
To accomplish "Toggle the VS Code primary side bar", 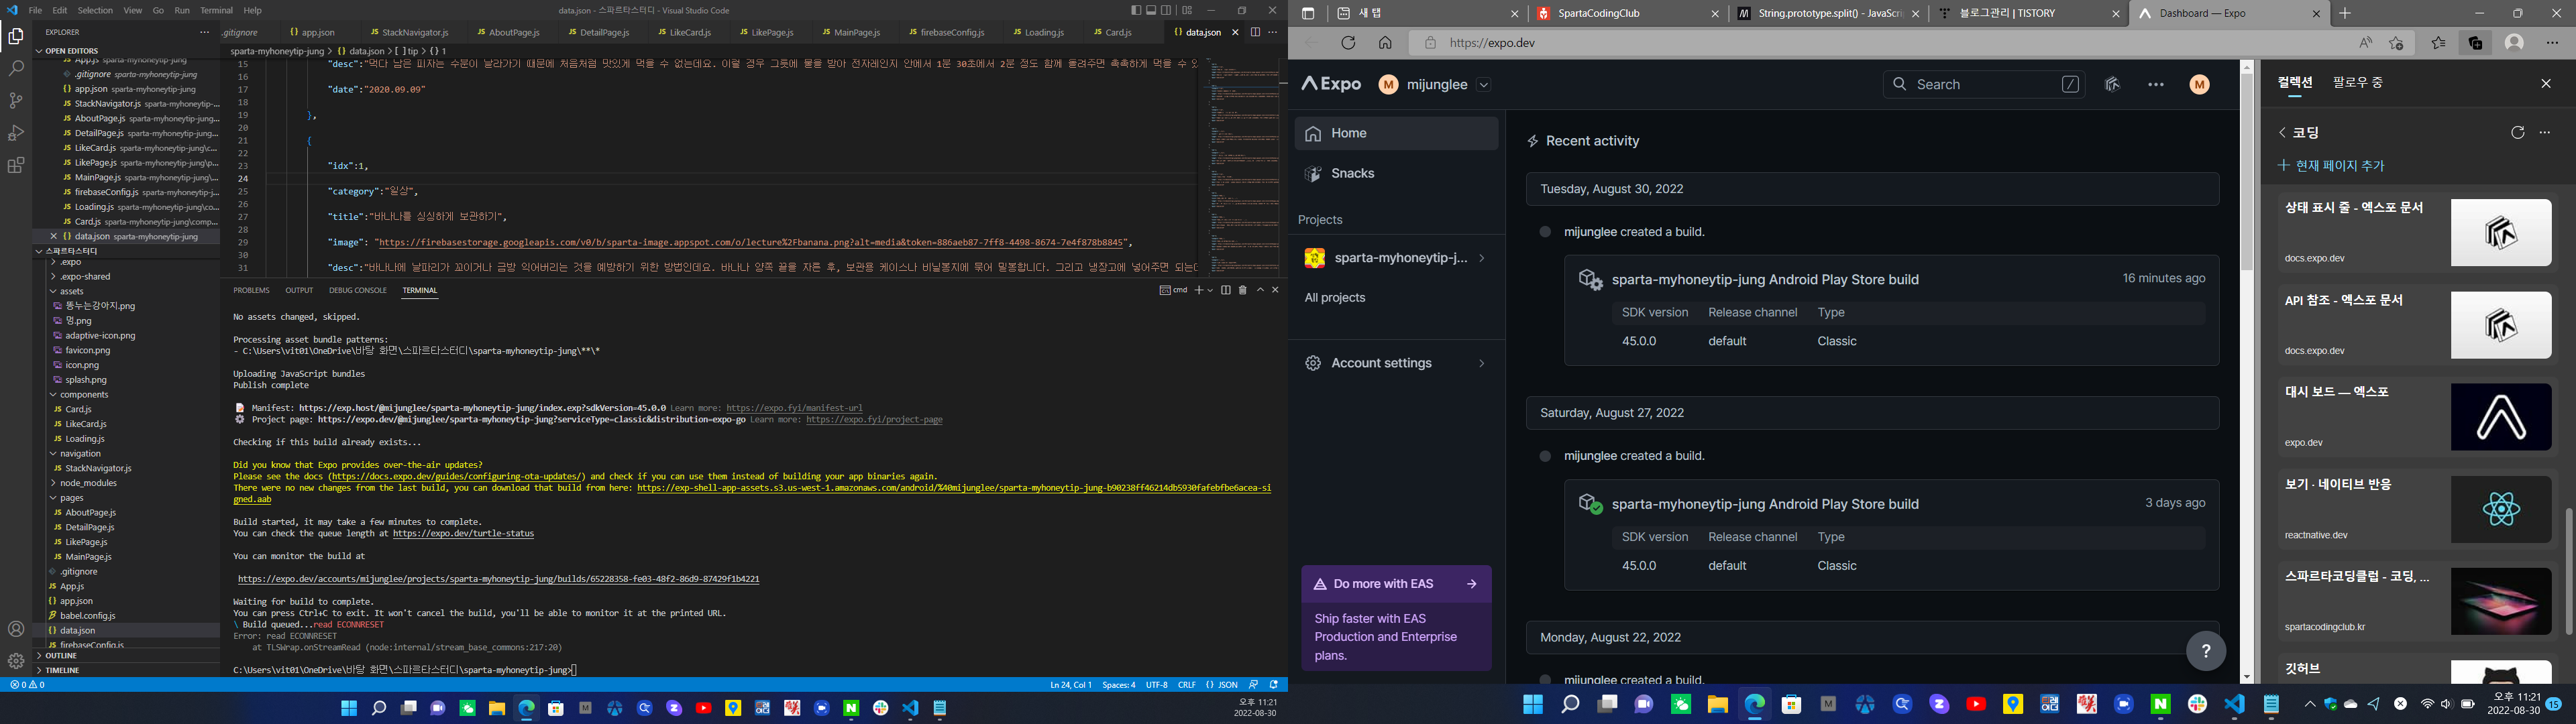I will (x=1136, y=10).
